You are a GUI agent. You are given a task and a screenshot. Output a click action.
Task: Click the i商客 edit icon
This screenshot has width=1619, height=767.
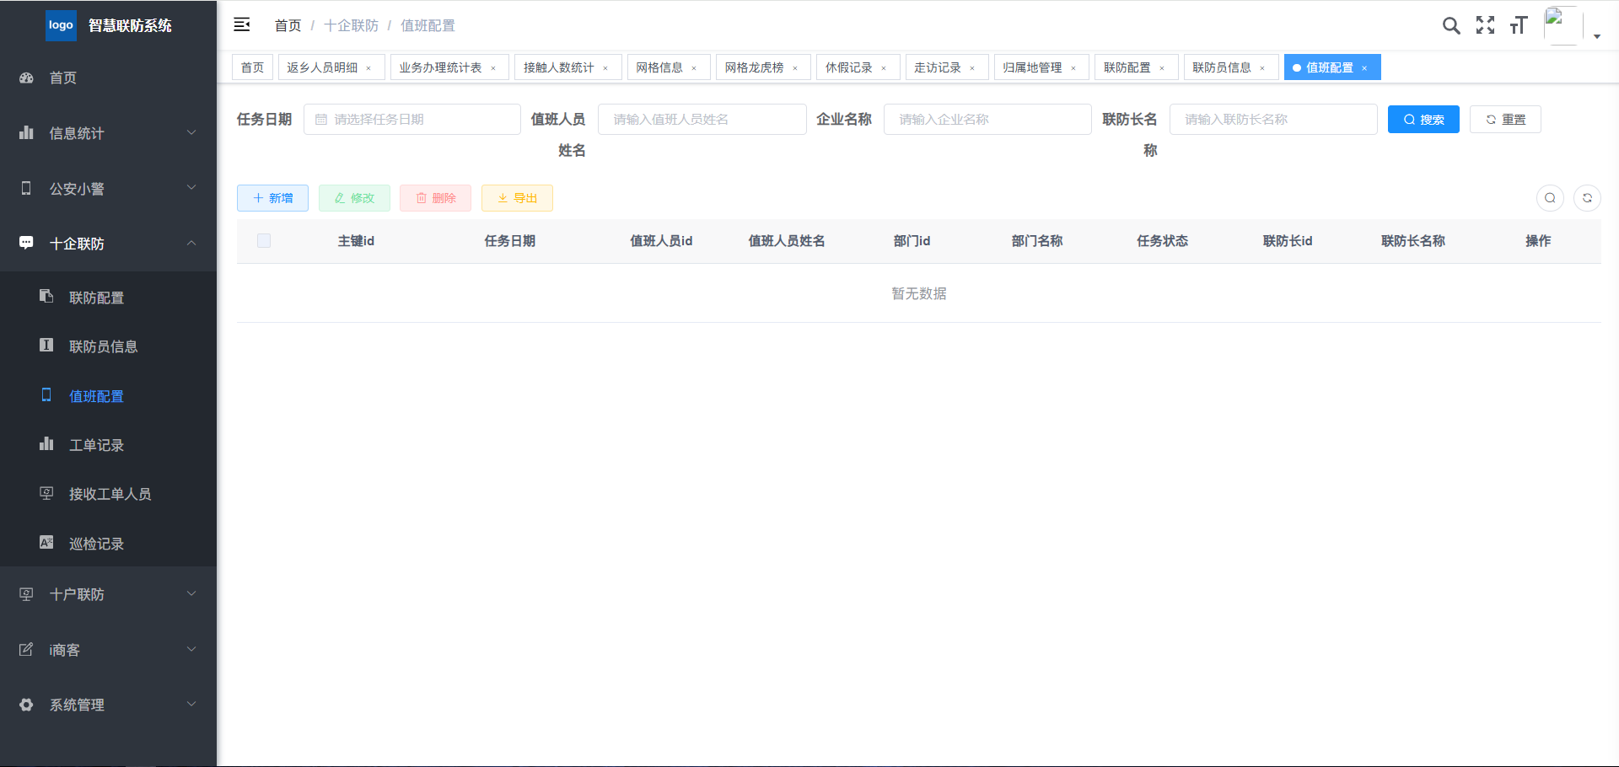pos(26,649)
